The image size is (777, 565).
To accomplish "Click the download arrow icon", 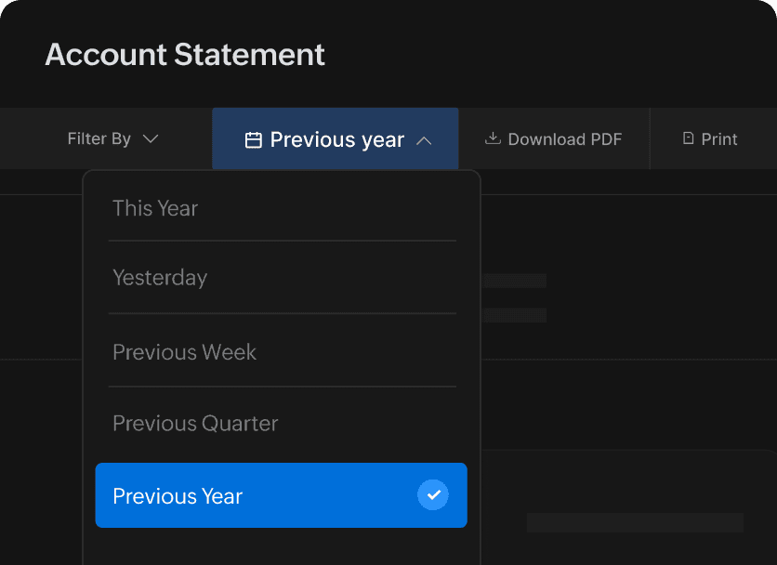I will (493, 138).
